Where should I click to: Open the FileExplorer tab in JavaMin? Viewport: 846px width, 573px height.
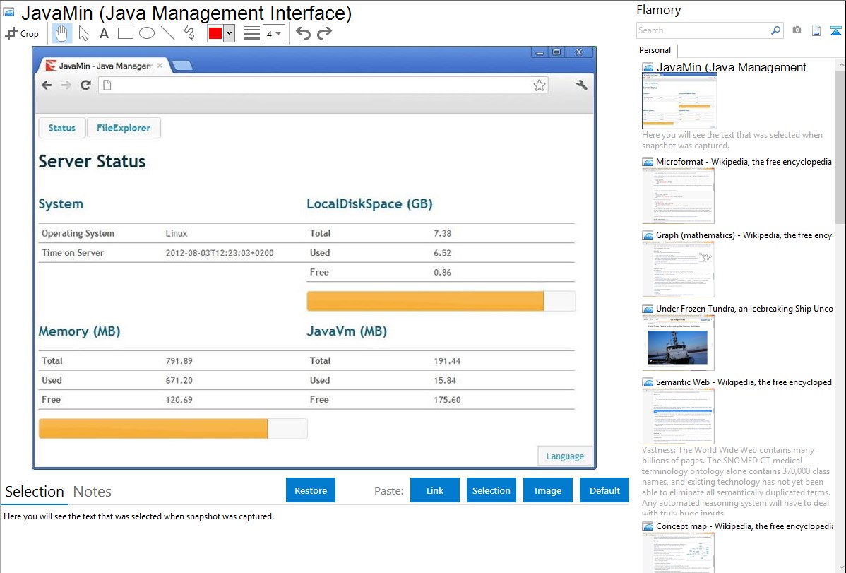pos(124,128)
